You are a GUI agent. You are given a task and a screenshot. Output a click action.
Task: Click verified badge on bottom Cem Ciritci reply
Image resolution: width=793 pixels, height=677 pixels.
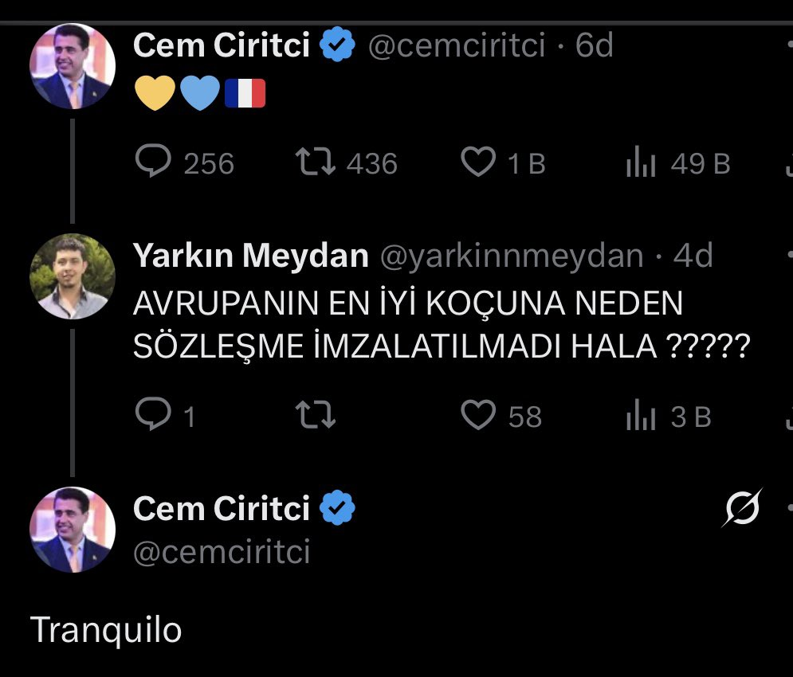338,508
